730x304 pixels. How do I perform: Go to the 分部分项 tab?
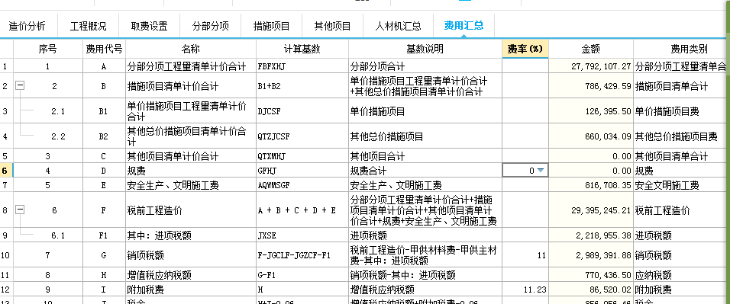[x=211, y=26]
